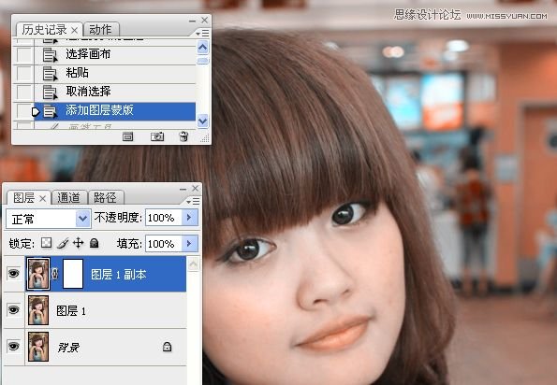Set history brush source at 选择画布 step
This screenshot has height=385, width=557.
(x=23, y=55)
